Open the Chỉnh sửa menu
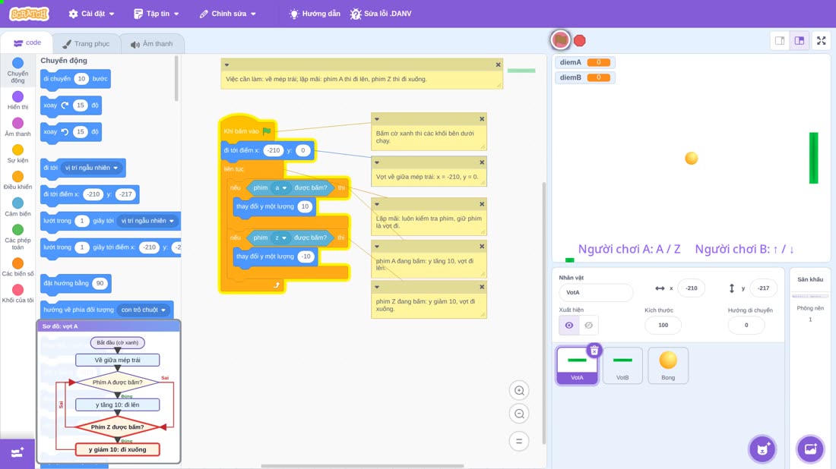Image resolution: width=836 pixels, height=469 pixels. (x=228, y=14)
